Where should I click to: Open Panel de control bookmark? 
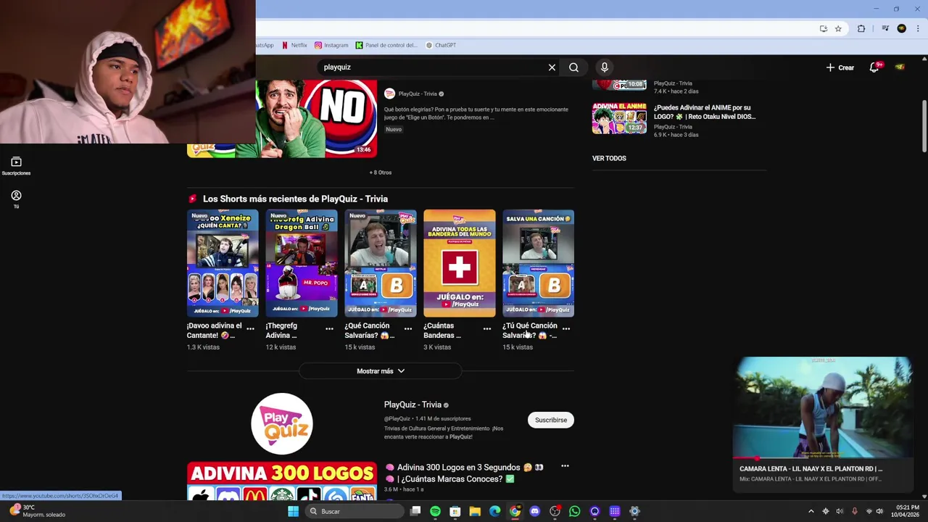[386, 45]
